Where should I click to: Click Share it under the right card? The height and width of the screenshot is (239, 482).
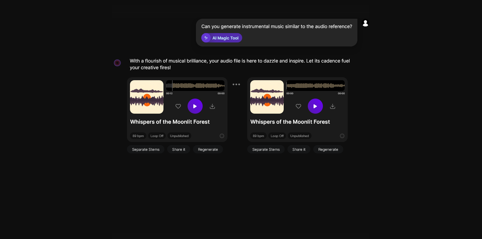point(299,149)
